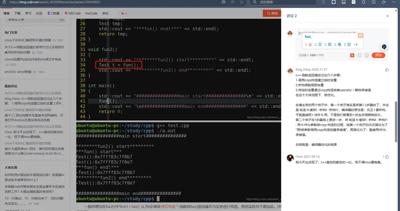This screenshot has height=211, width=400.
Task: Click the comments panel vertical scrollbar
Action: click(x=396, y=122)
